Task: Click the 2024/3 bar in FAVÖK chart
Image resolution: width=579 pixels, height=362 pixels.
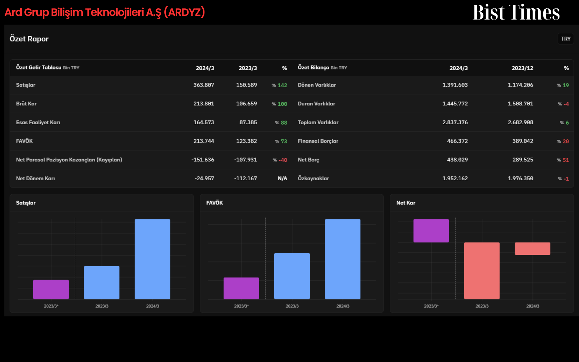Action: [343, 259]
